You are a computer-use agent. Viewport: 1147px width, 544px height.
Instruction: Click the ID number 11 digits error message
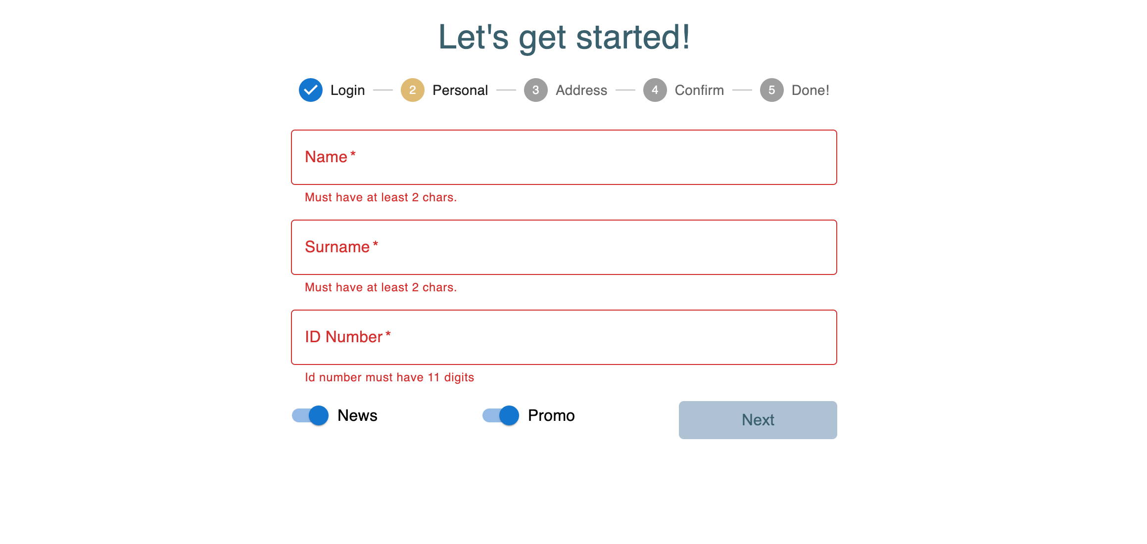pos(389,377)
